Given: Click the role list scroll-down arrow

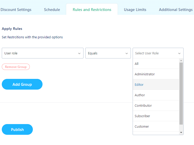Looking at the screenshot, I should pyautogui.click(x=181, y=132).
